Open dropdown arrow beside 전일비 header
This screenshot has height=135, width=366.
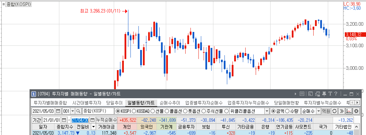click(x=93, y=127)
